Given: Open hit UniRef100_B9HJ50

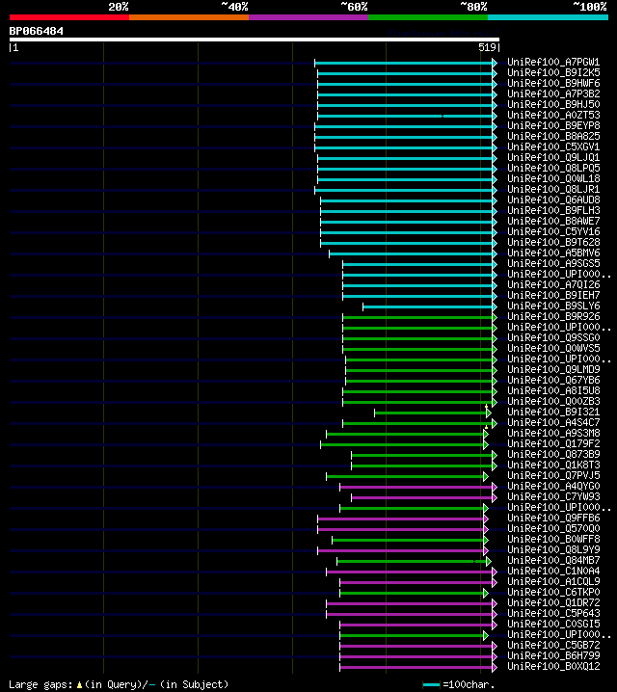Looking at the screenshot, I should (x=553, y=105).
